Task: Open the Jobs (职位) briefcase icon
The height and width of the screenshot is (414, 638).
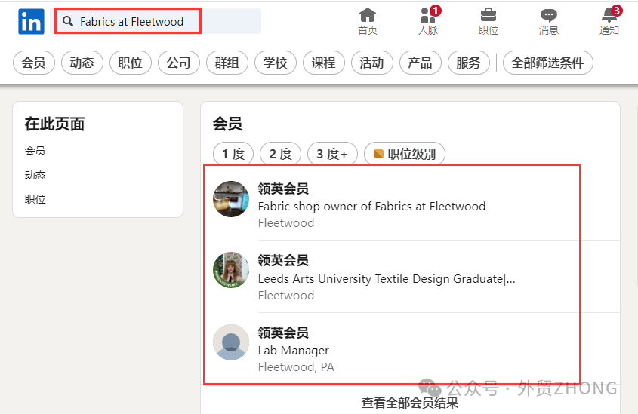Action: pyautogui.click(x=489, y=15)
